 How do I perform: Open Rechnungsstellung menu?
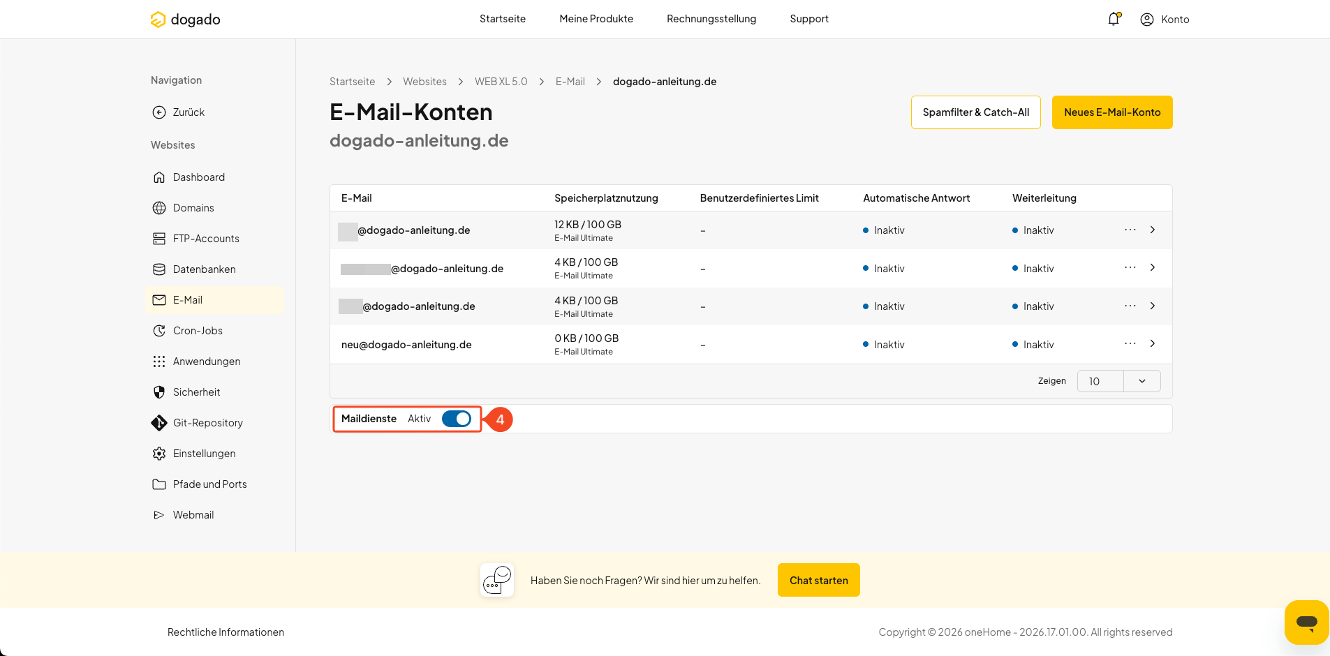click(711, 19)
